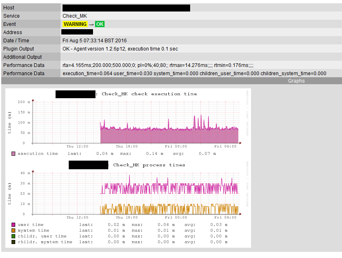Click the Check_MK service name

click(74, 16)
